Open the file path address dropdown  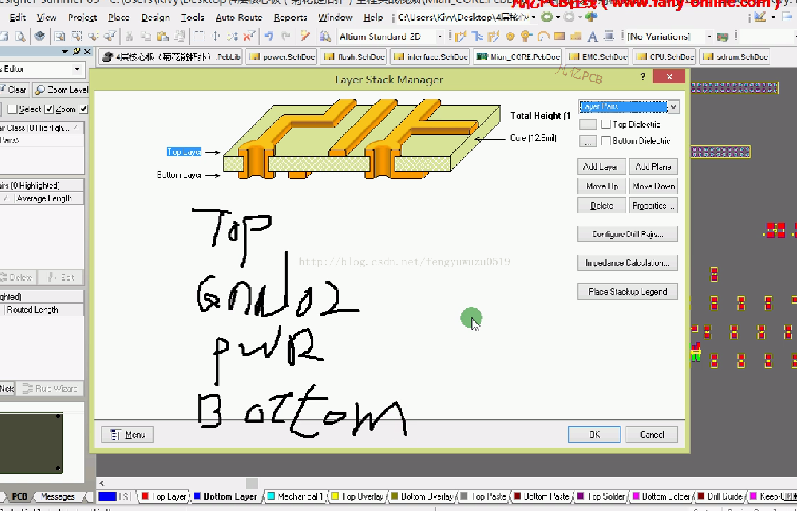pos(533,18)
